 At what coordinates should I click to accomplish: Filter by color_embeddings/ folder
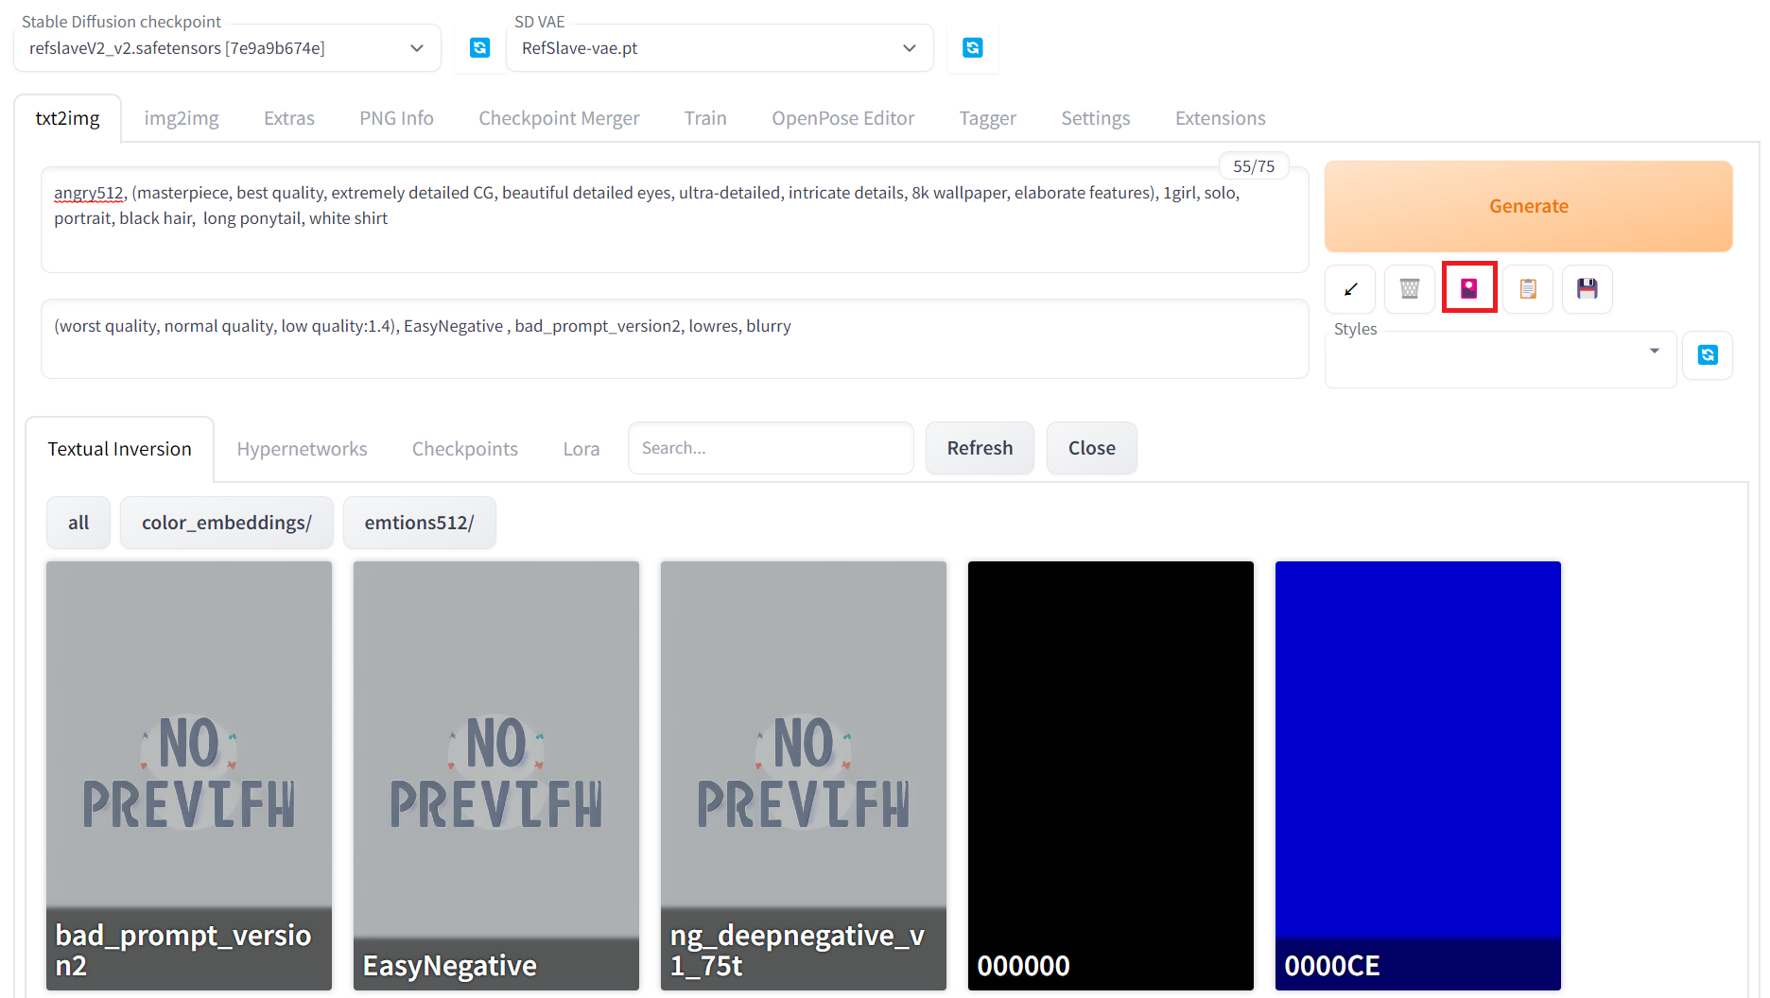point(227,523)
